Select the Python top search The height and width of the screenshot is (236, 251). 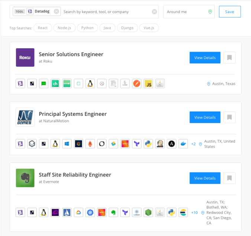pos(87,28)
